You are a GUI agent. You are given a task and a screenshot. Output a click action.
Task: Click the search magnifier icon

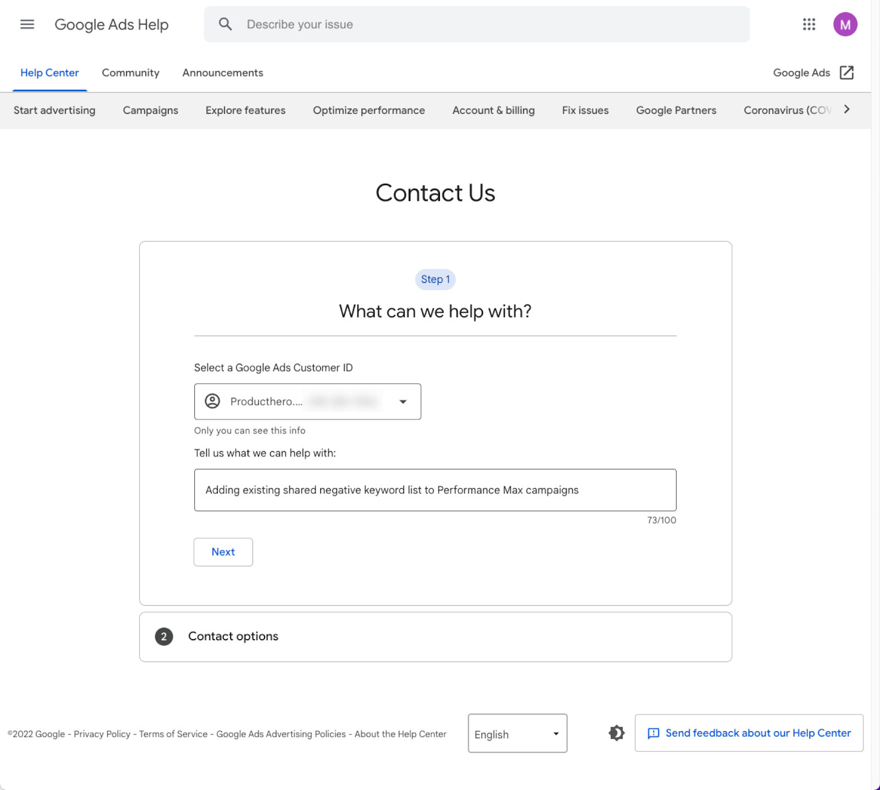coord(225,24)
